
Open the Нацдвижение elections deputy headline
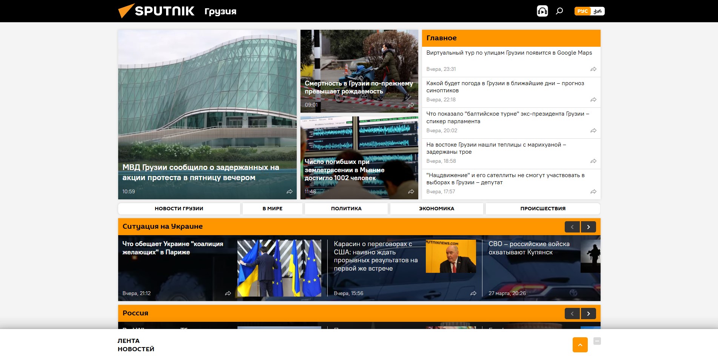505,179
